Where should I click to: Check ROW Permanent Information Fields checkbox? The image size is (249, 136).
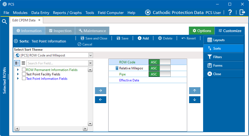point(24,70)
